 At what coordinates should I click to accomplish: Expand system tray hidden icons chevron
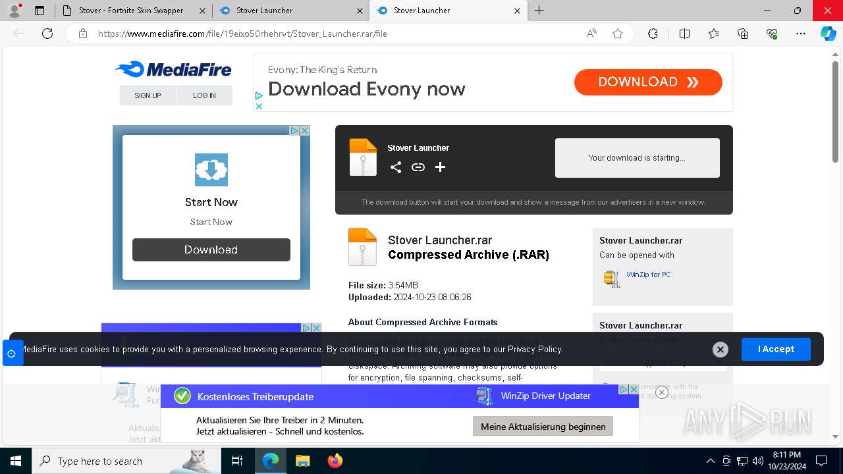tap(710, 461)
